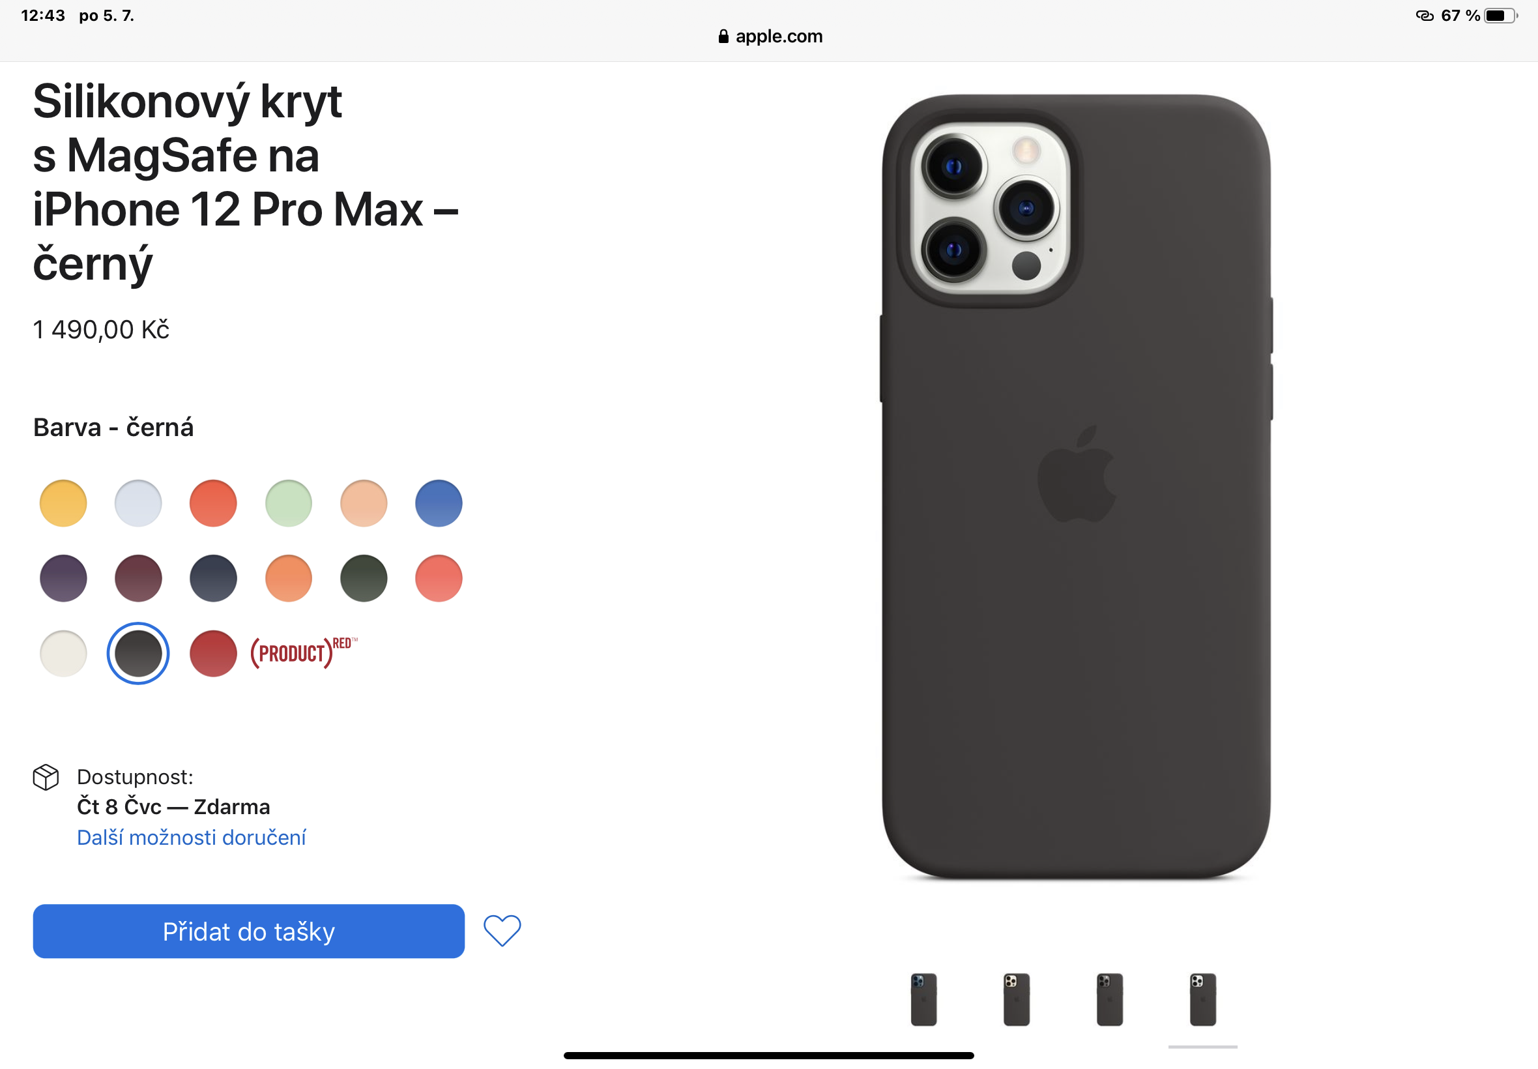The width and height of the screenshot is (1538, 1069).
Task: View the second case thumbnail
Action: click(1017, 999)
